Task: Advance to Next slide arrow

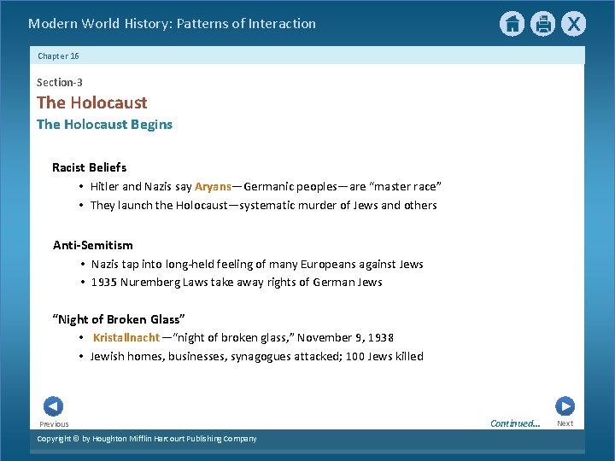Action: [565, 406]
